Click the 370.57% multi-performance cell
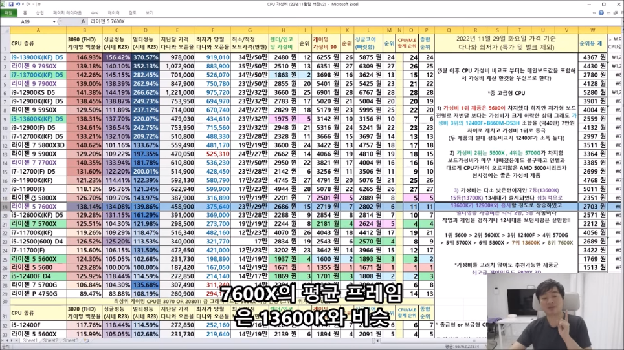Viewport: 624px width, 350px height. coord(145,57)
